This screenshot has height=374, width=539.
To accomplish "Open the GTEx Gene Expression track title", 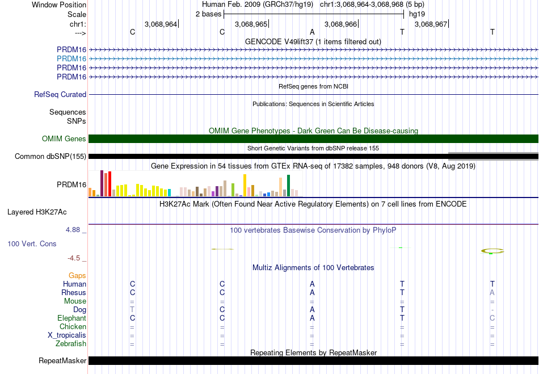I will [313, 166].
